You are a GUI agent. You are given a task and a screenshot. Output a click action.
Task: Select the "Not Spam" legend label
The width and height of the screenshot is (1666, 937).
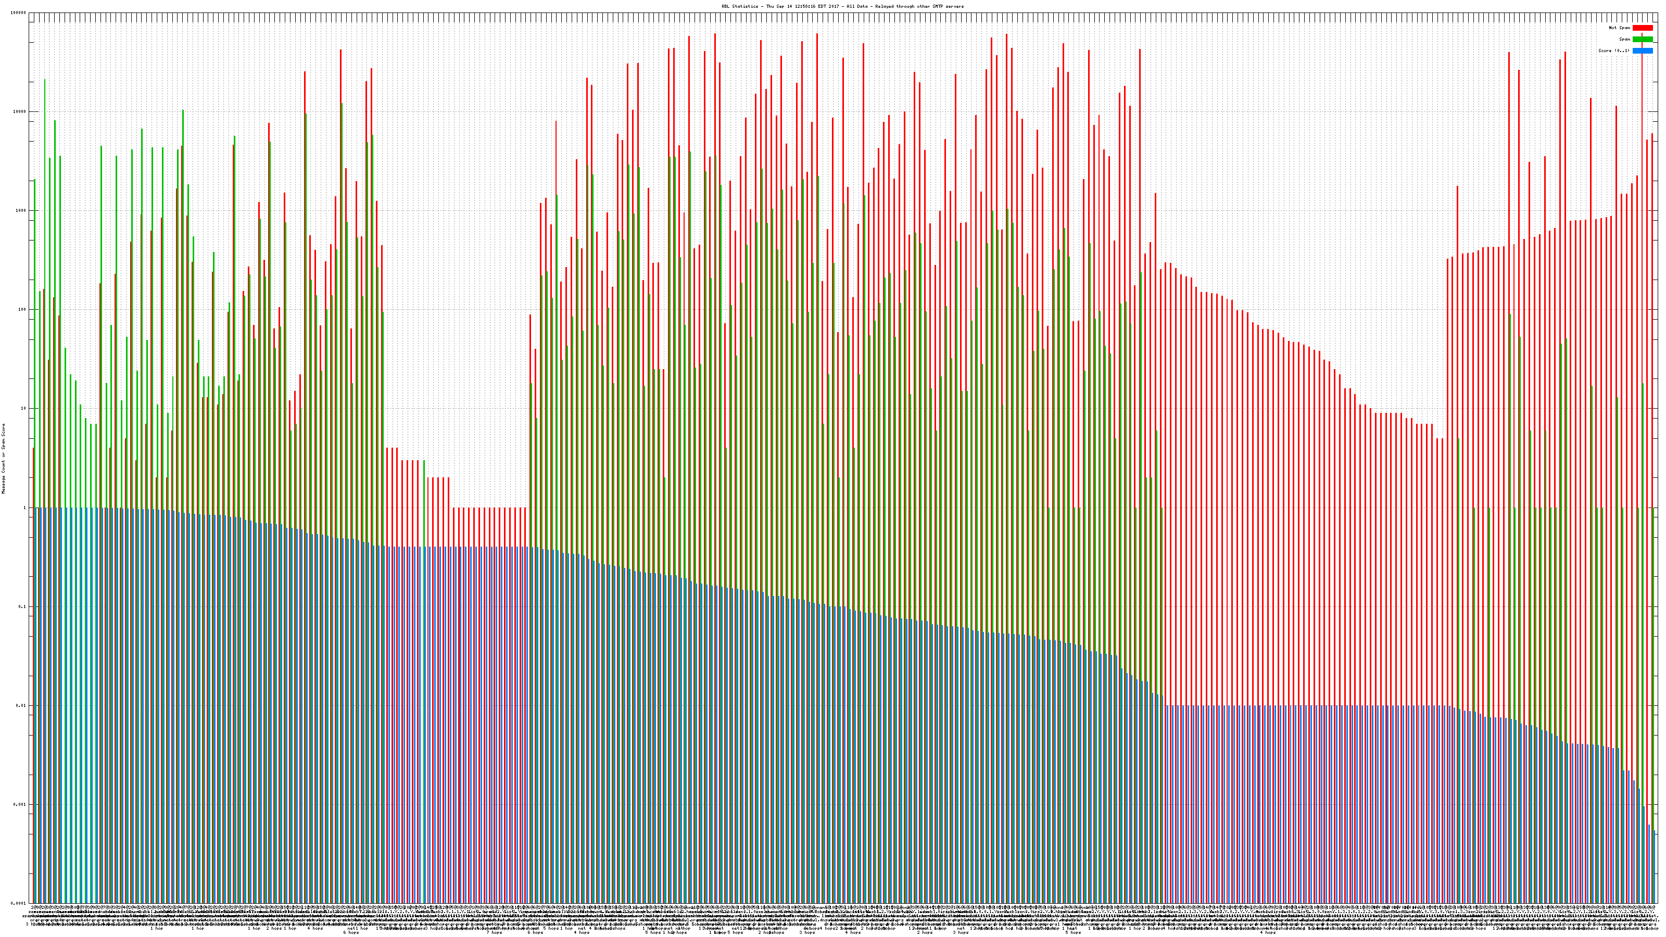click(1620, 28)
